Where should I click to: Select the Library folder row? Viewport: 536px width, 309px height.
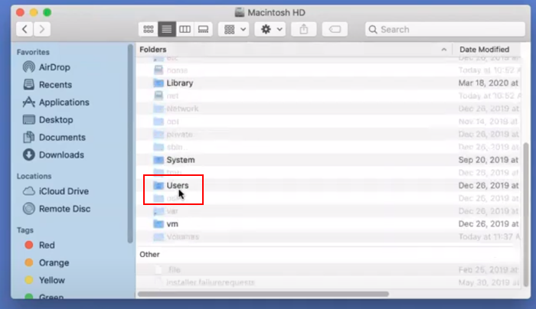pos(328,83)
